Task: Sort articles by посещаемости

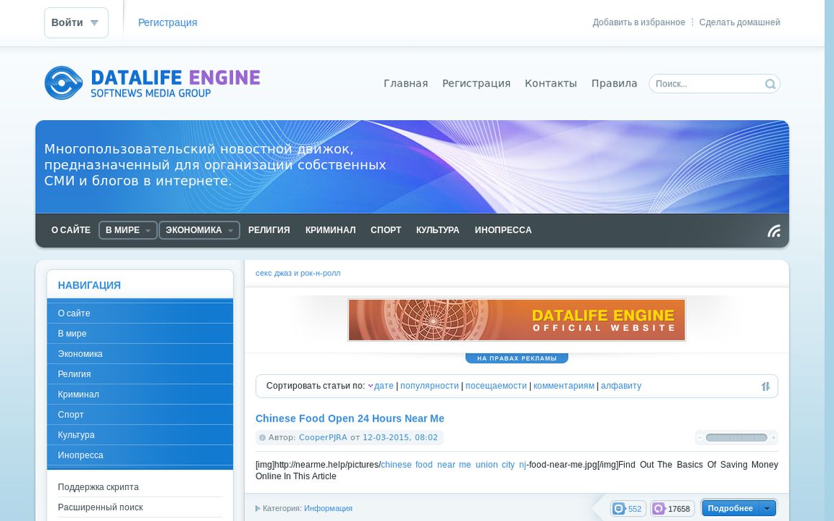Action: coord(496,386)
